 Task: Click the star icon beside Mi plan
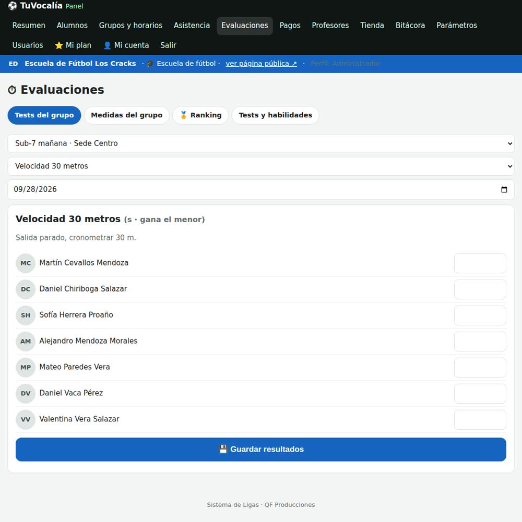point(59,45)
